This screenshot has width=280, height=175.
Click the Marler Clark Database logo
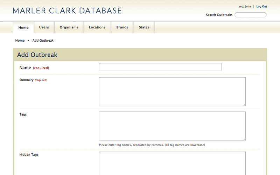coord(67,10)
